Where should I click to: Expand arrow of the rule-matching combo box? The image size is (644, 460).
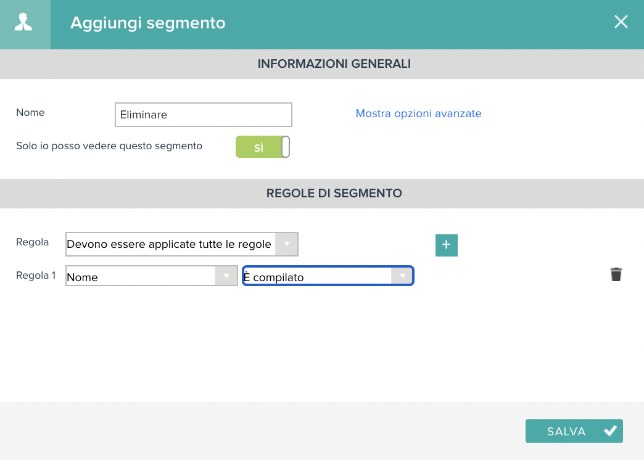point(286,244)
